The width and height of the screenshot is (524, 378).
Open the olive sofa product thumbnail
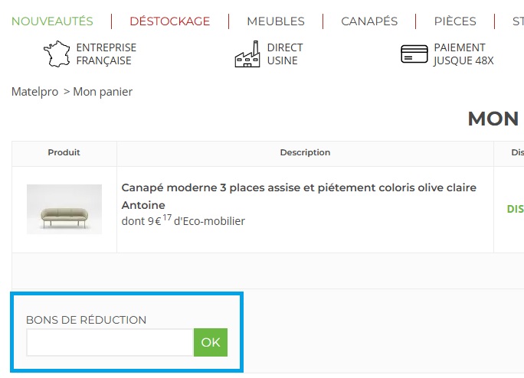64,209
